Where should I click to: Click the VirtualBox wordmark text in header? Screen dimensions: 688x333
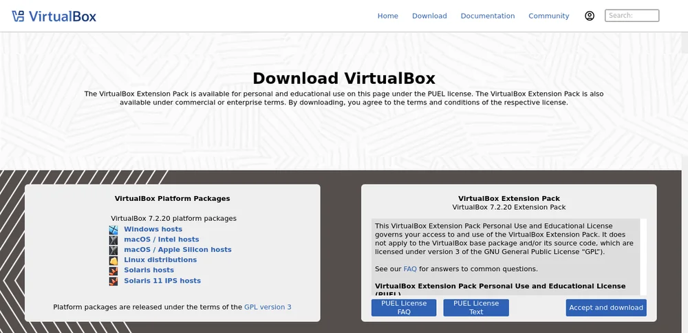pos(63,17)
